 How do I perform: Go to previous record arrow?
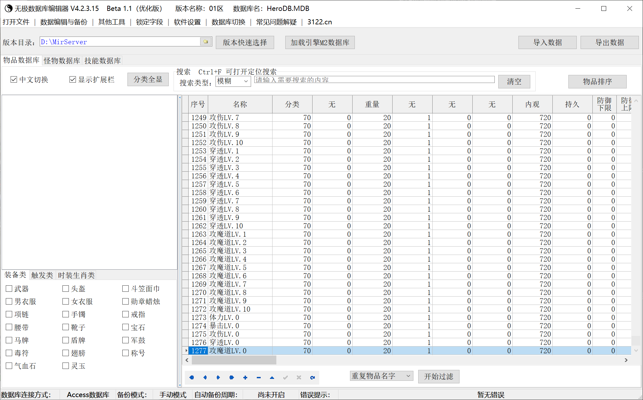tap(205, 378)
